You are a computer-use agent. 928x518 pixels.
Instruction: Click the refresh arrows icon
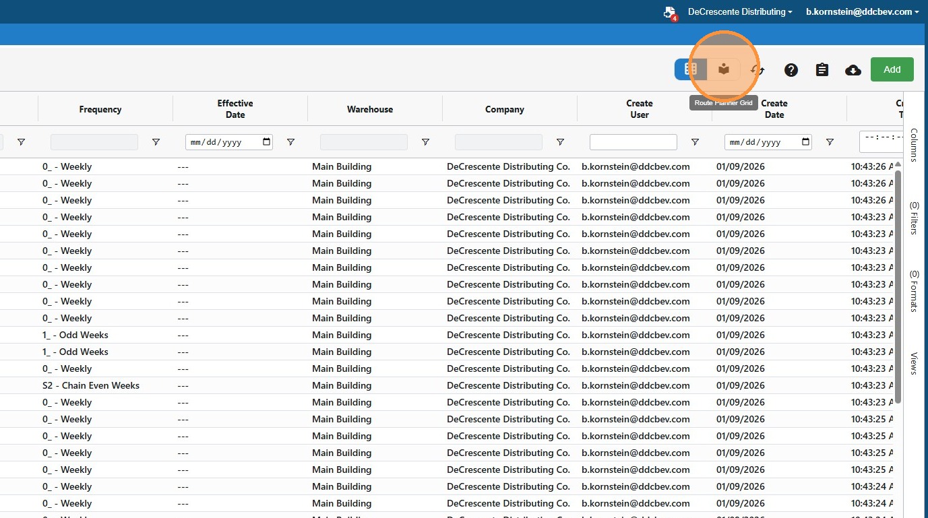pos(758,70)
